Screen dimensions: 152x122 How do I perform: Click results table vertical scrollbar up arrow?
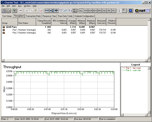coord(149,19)
